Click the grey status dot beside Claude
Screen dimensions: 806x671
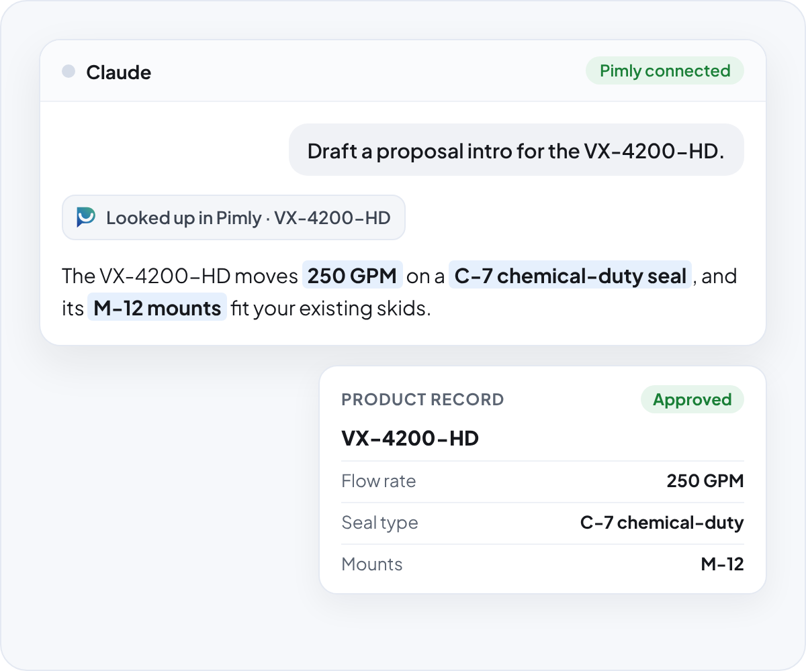click(x=69, y=71)
